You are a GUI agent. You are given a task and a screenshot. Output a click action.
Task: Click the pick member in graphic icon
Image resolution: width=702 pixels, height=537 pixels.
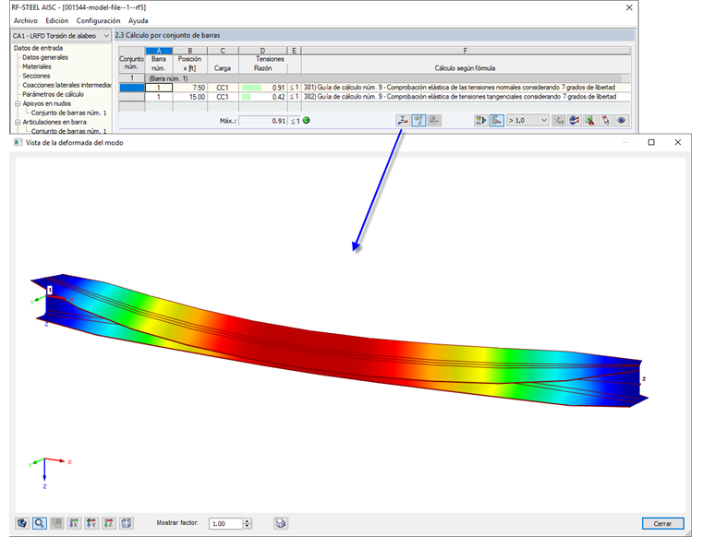point(605,120)
